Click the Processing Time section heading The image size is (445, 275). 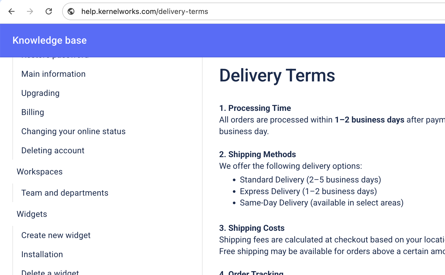coord(255,108)
